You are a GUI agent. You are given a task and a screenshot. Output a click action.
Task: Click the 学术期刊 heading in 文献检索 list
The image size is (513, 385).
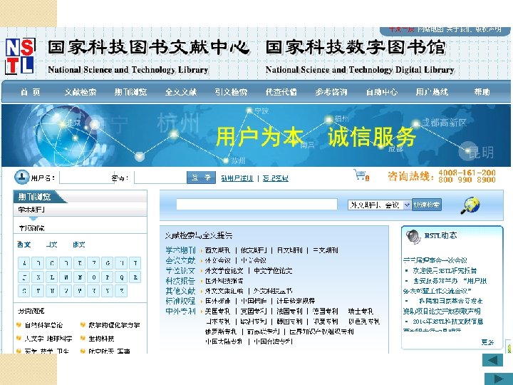[x=180, y=250]
